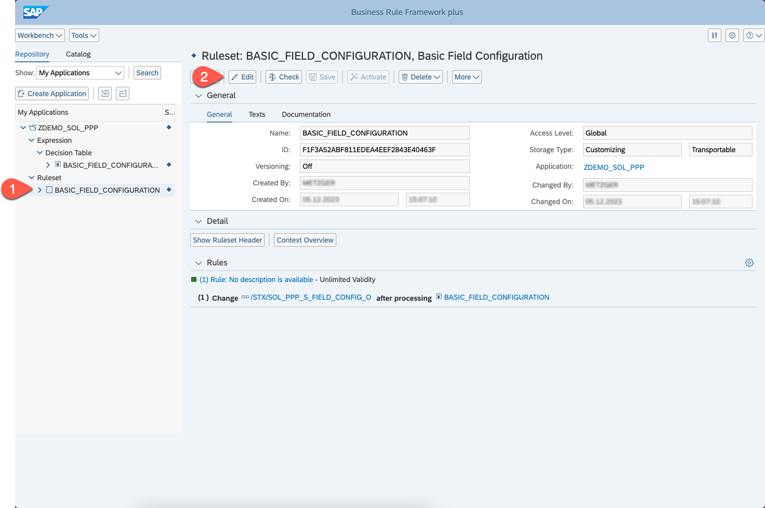The width and height of the screenshot is (765, 508).
Task: Open the Delete dropdown button
Action: coord(420,77)
